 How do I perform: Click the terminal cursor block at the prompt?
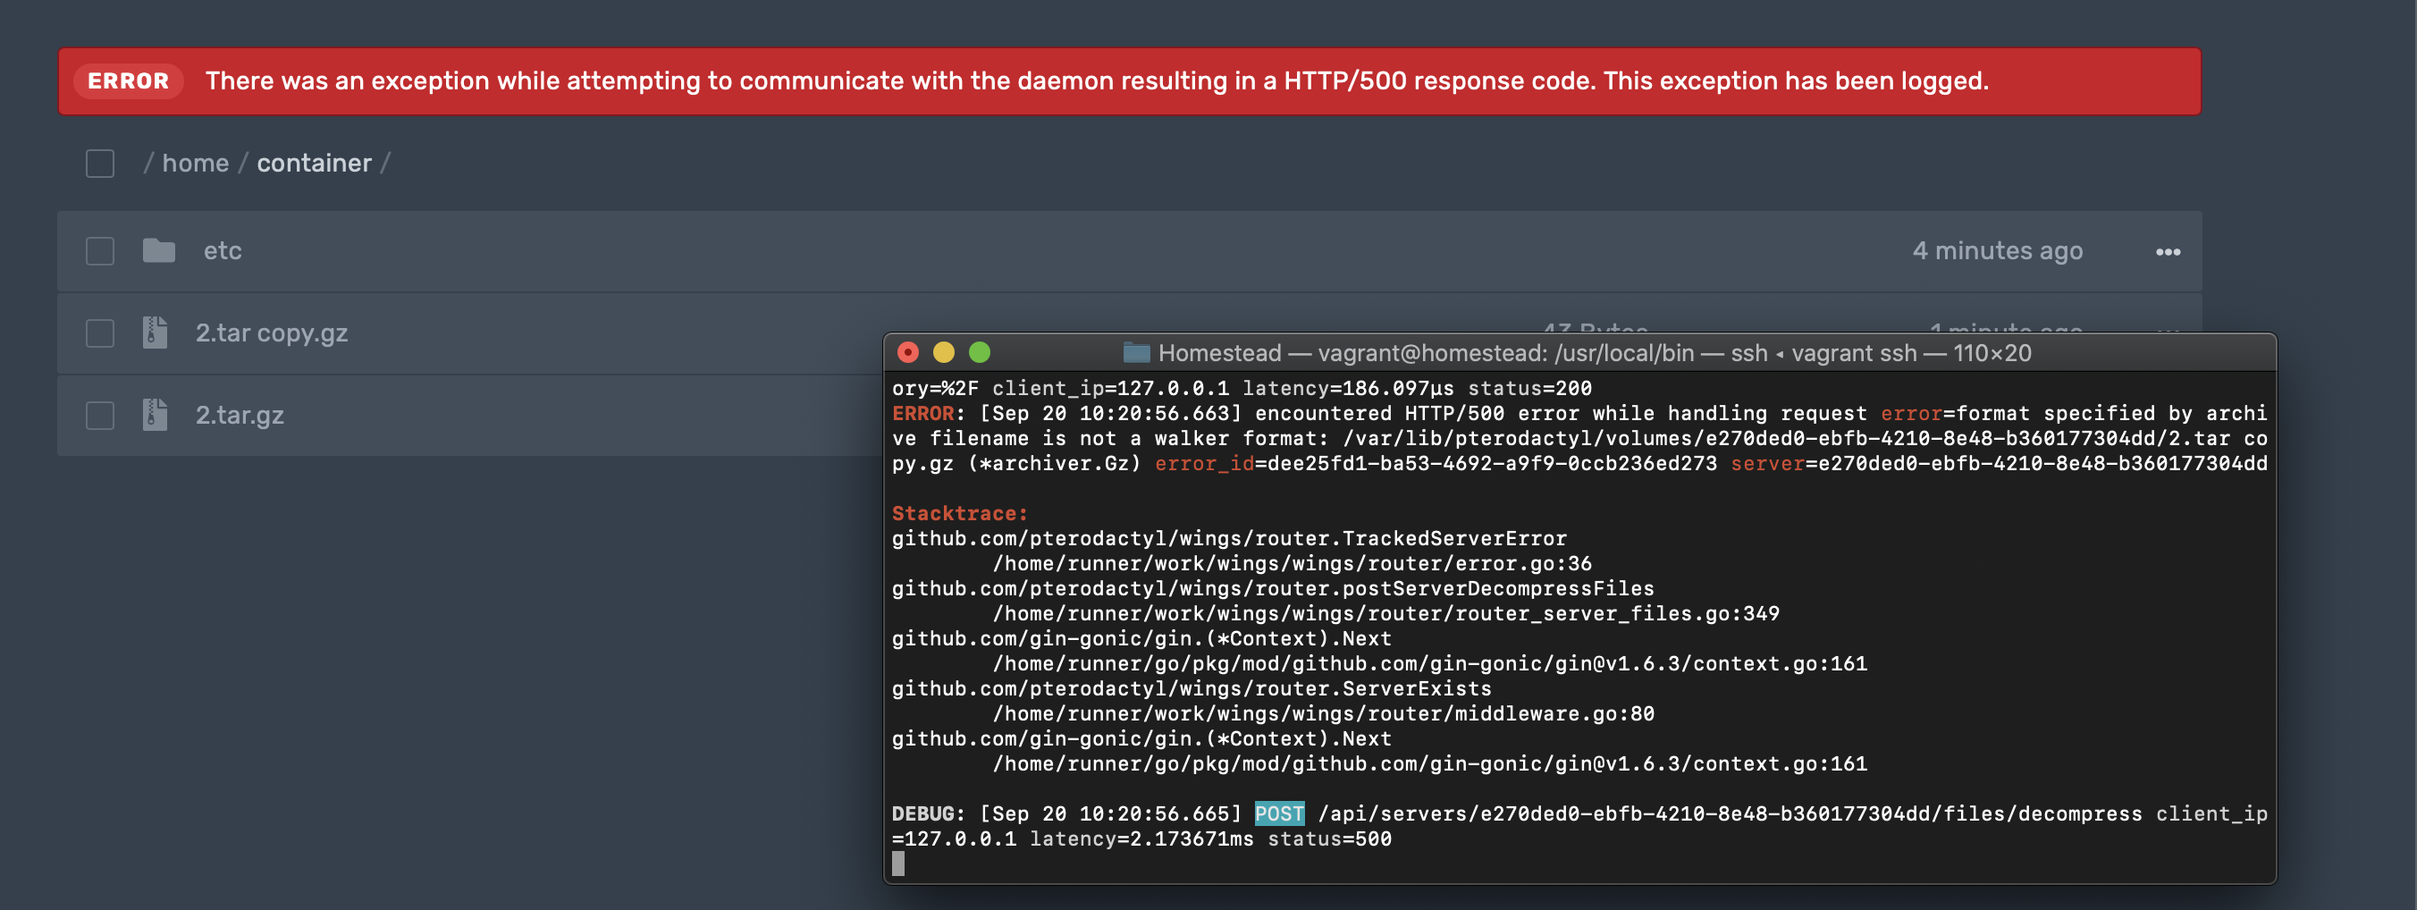(898, 864)
